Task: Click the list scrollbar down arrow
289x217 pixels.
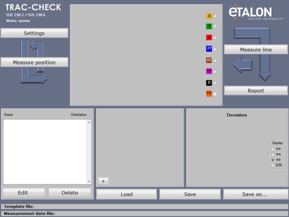Action: (89, 182)
